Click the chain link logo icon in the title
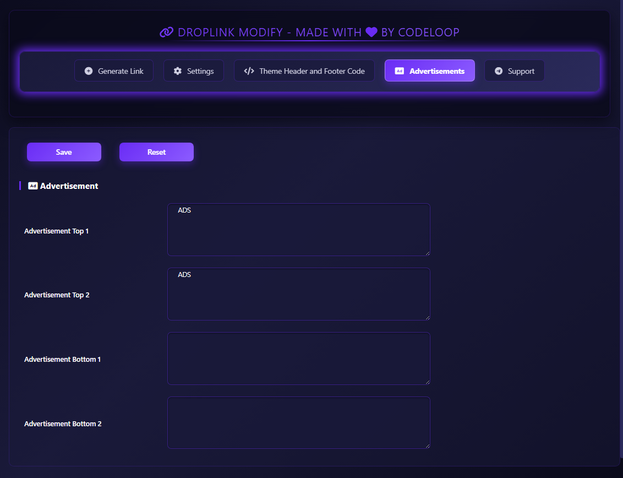623x478 pixels. (x=166, y=32)
